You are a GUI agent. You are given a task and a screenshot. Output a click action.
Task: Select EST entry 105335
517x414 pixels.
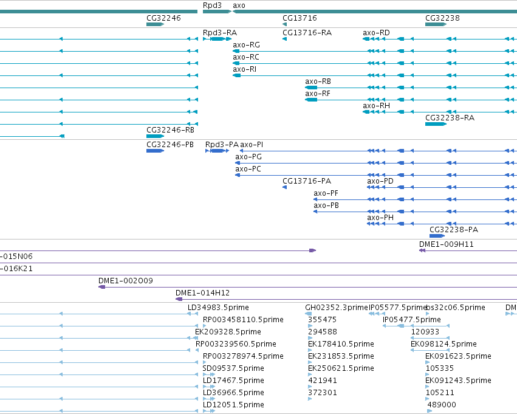[439, 368]
